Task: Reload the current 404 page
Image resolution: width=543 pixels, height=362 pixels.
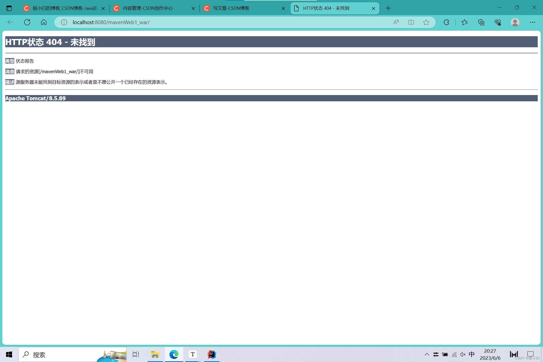Action: (27, 22)
